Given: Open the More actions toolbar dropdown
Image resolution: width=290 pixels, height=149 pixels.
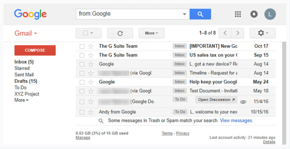Looking at the screenshot, I should [151, 33].
